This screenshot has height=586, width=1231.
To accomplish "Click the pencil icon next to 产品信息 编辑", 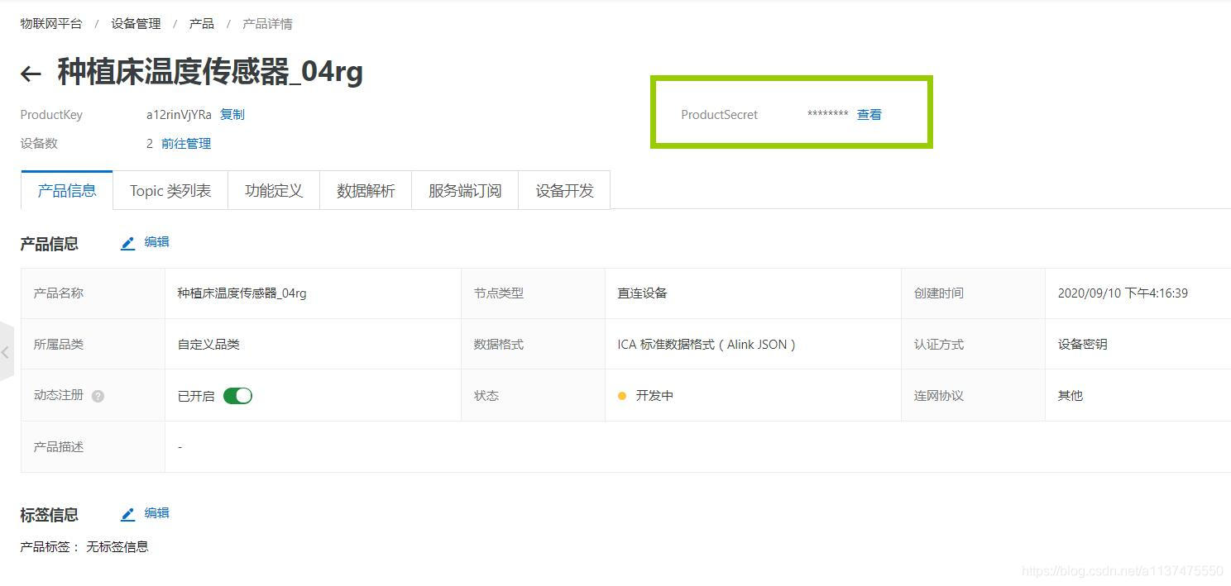I will click(x=127, y=243).
